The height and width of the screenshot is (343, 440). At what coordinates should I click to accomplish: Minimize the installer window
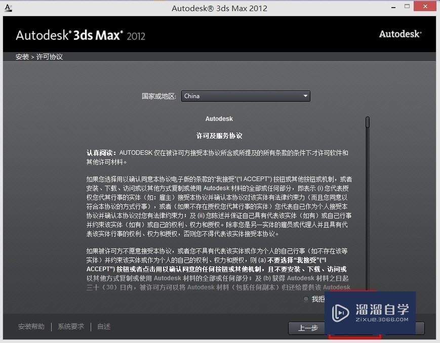coord(393,7)
